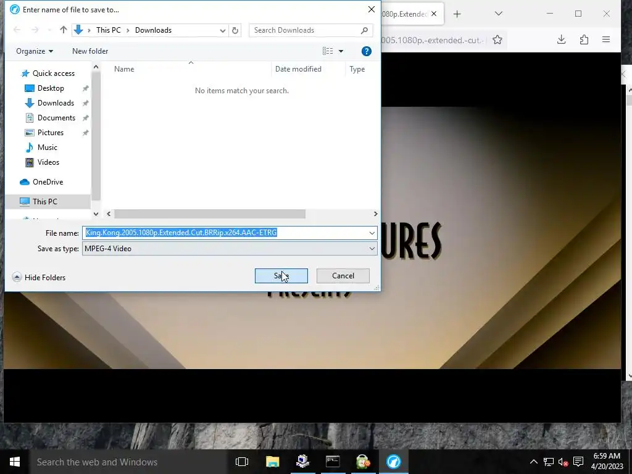The width and height of the screenshot is (632, 474).
Task: Click the search magnifier icon
Action: (364, 30)
